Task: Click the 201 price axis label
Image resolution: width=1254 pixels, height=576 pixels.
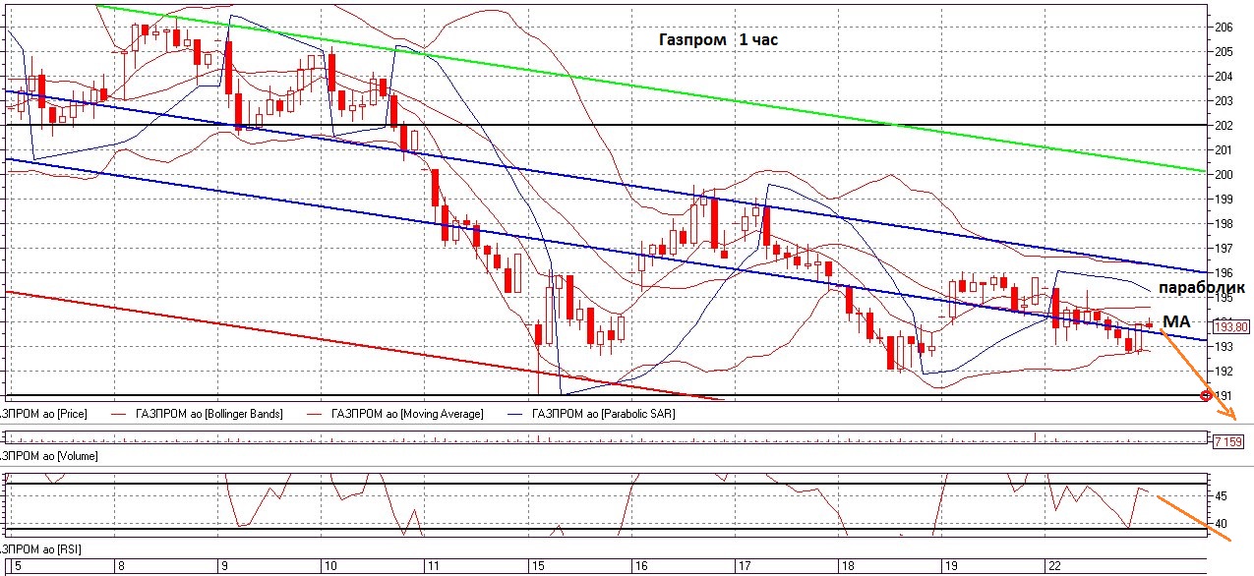Action: [x=1224, y=149]
